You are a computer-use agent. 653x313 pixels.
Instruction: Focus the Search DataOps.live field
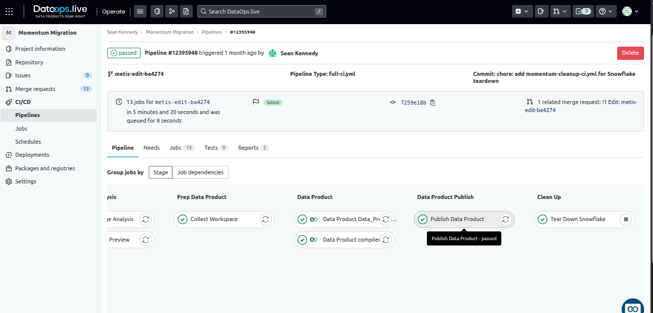(x=262, y=11)
